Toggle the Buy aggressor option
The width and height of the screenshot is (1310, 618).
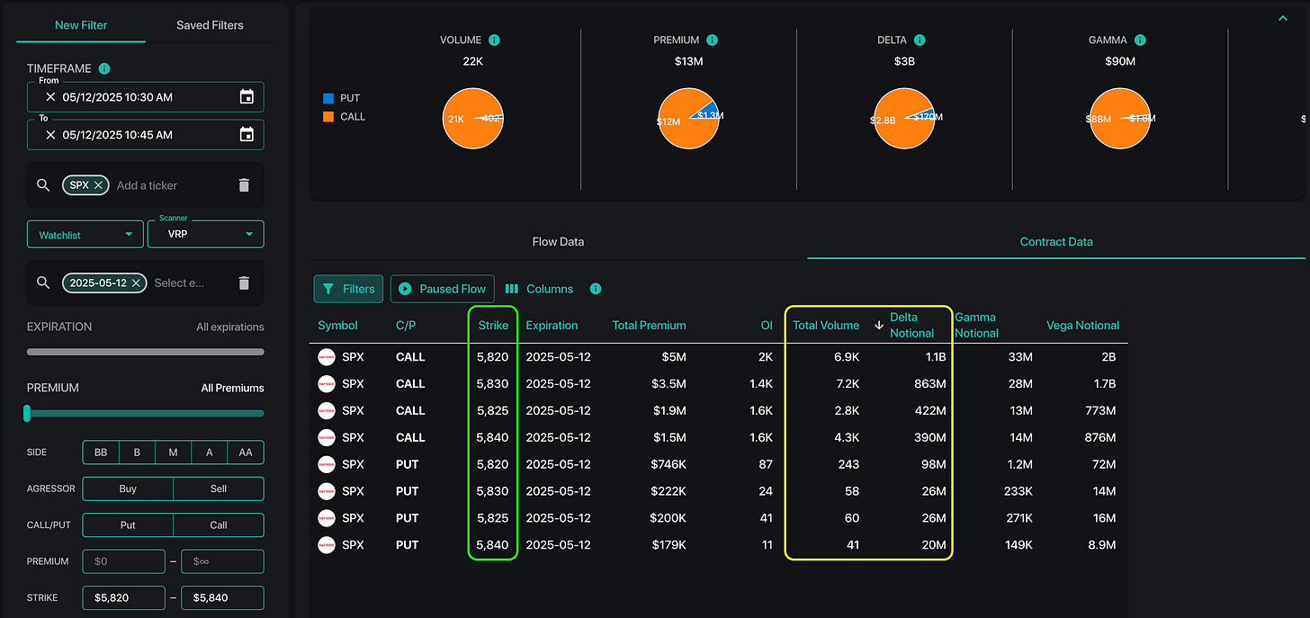tap(128, 488)
